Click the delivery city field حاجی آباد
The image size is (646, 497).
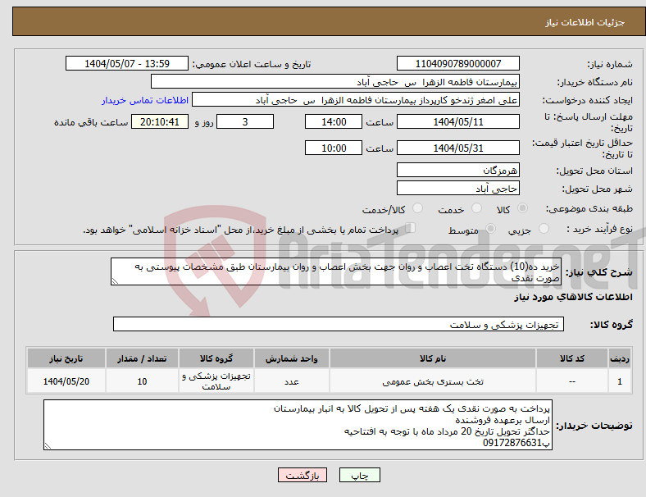click(457, 189)
